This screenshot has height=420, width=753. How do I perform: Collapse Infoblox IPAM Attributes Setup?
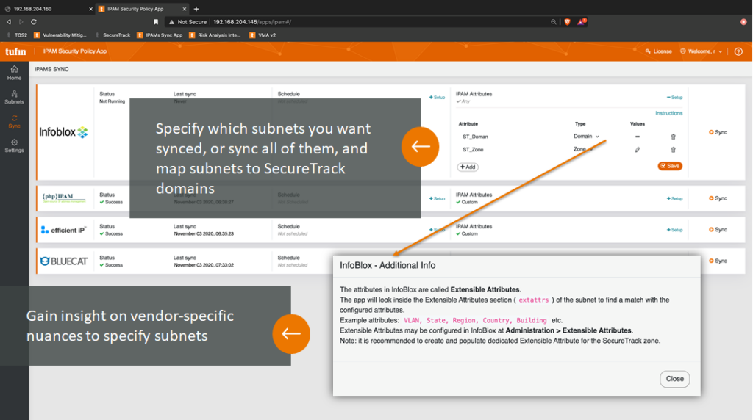(674, 97)
